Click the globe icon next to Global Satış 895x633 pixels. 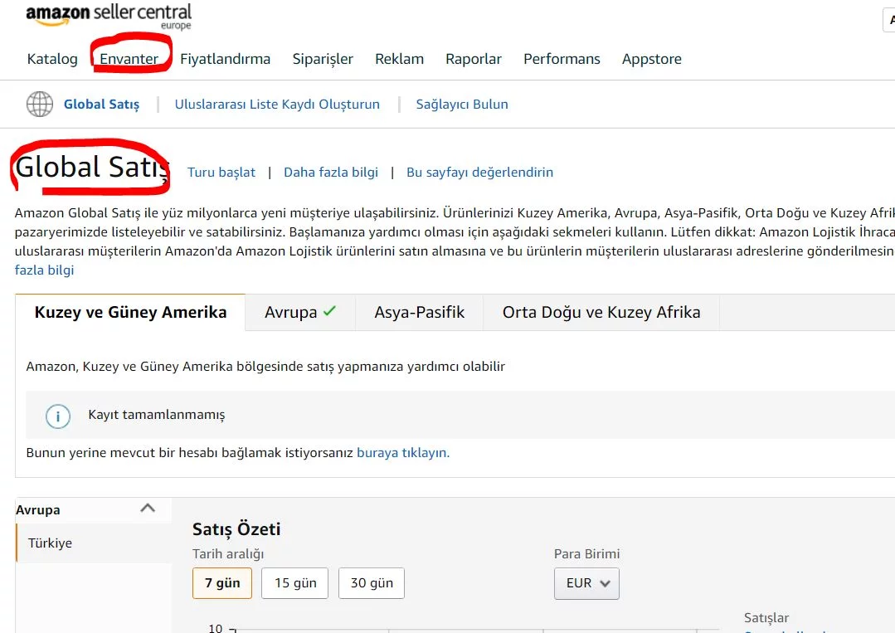[x=39, y=104]
